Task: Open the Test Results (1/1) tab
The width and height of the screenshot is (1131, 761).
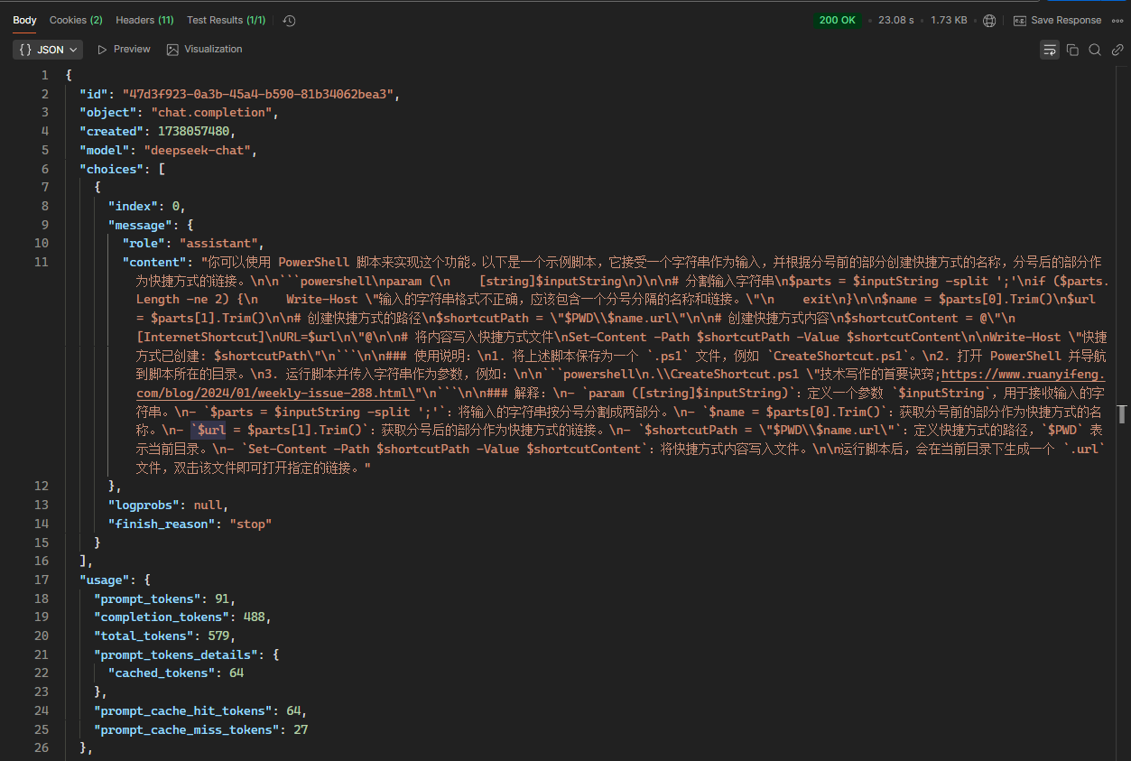Action: [227, 20]
